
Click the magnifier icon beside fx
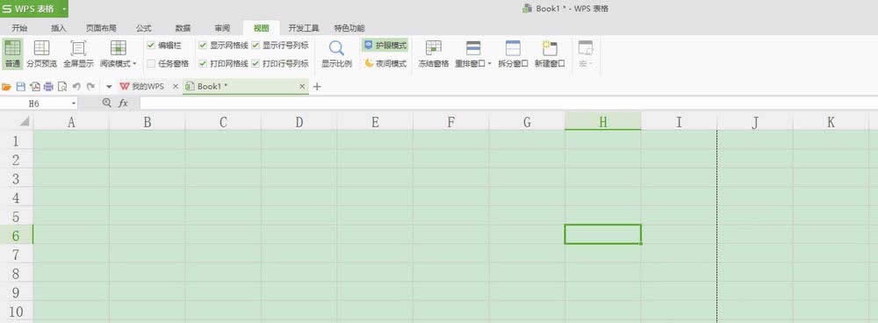click(107, 103)
